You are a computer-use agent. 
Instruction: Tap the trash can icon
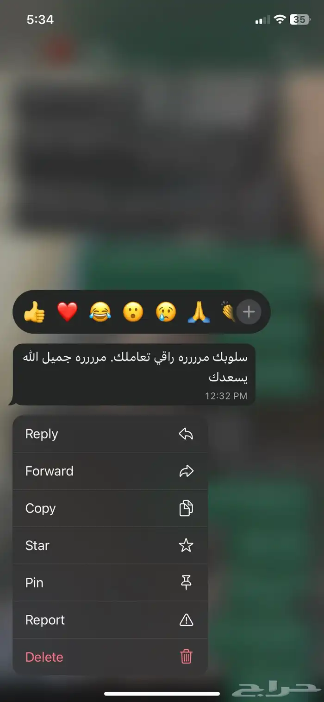tap(186, 657)
